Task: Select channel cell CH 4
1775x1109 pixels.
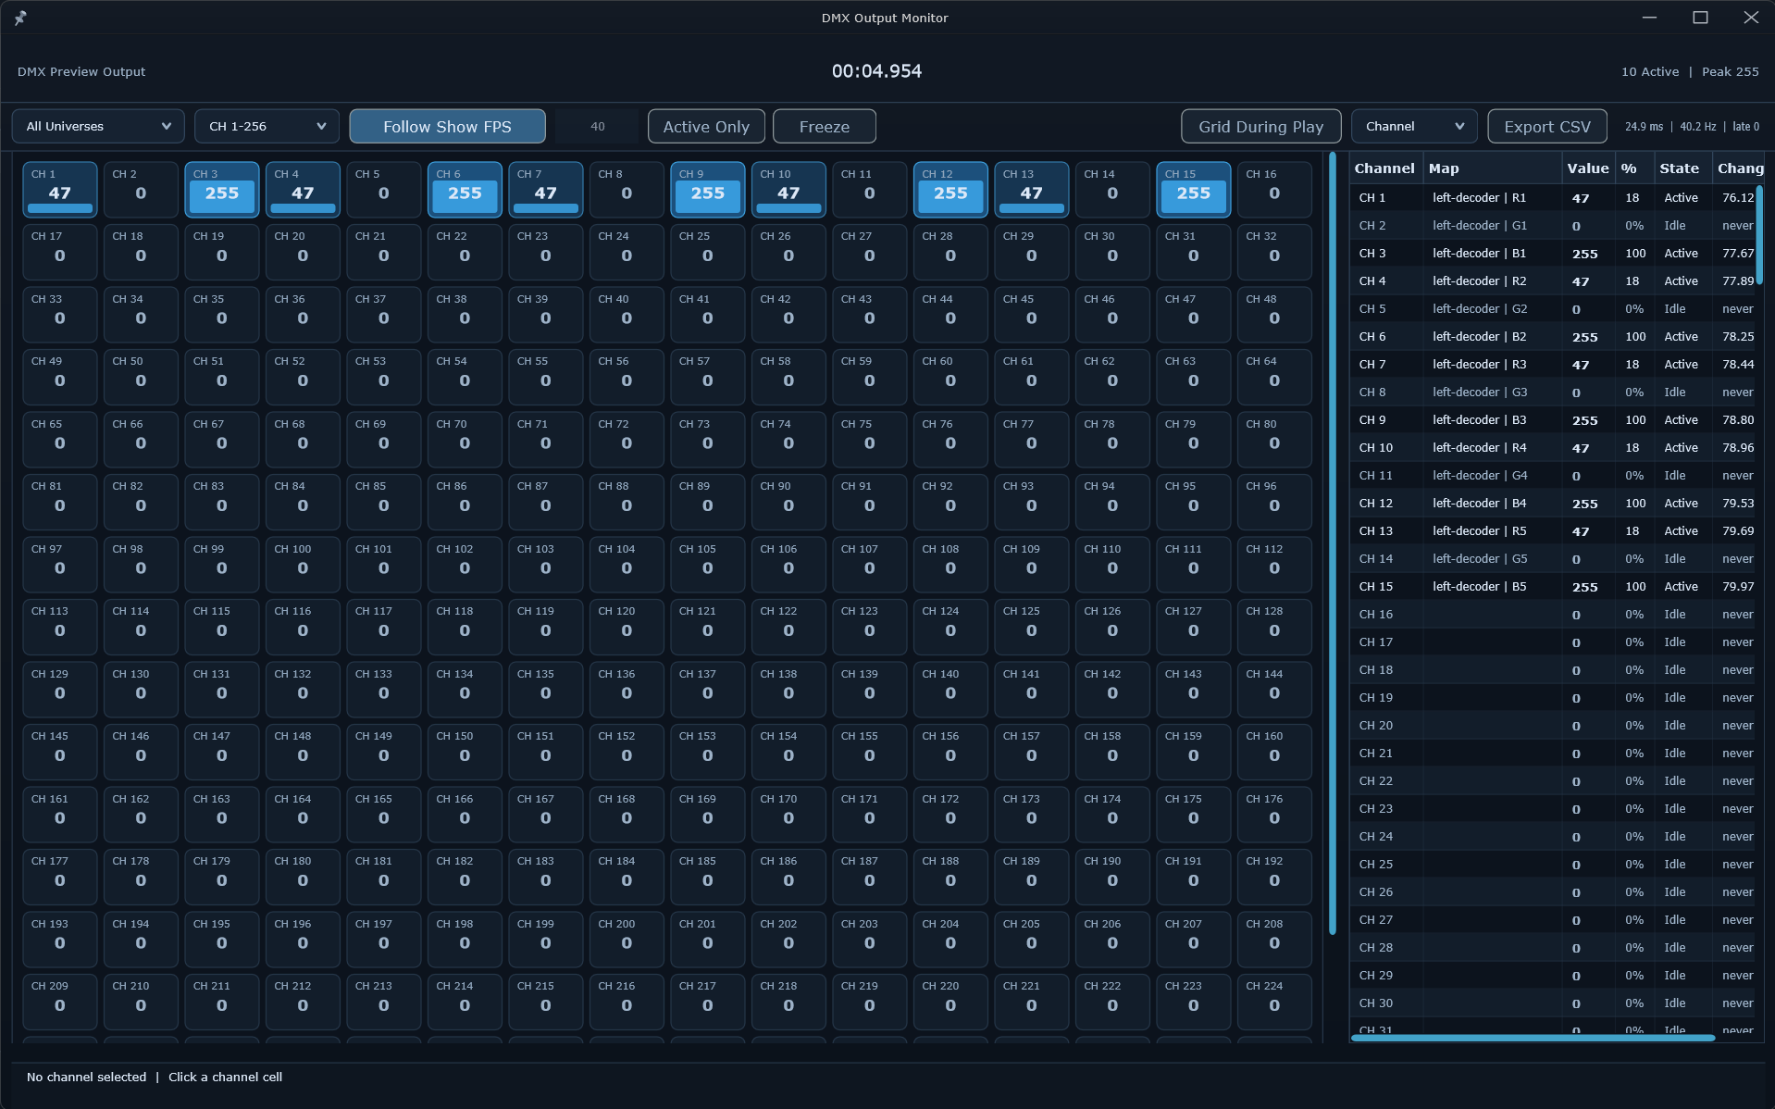Action: (303, 190)
